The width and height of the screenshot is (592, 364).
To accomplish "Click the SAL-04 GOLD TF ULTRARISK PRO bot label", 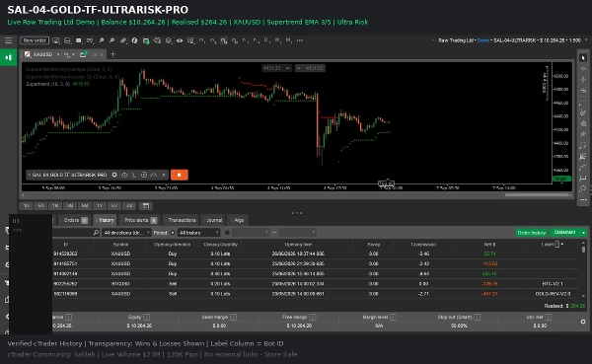I will pyautogui.click(x=69, y=175).
